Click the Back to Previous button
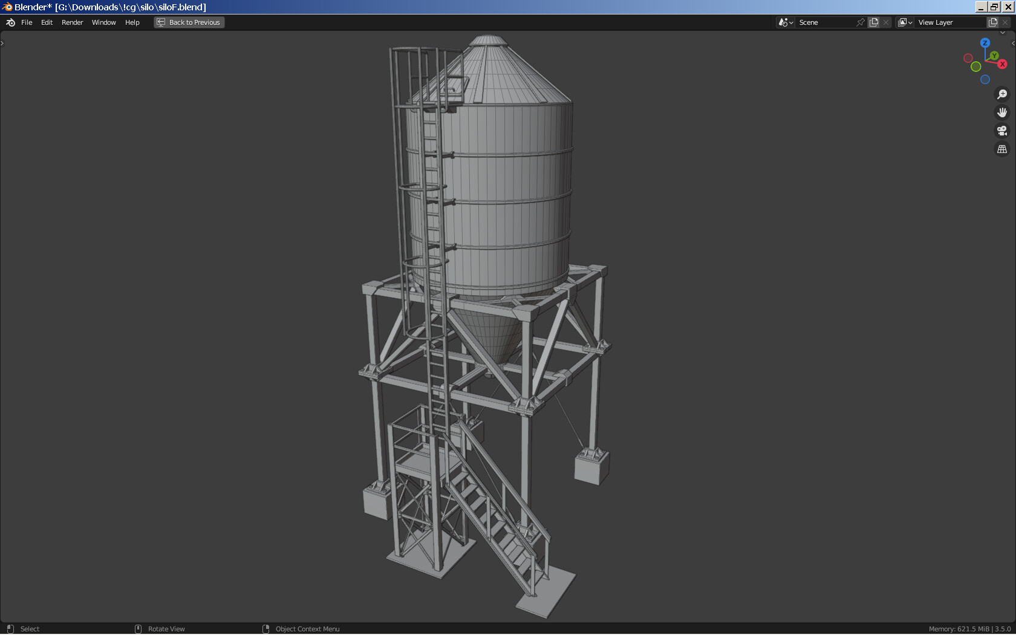The height and width of the screenshot is (635, 1016). coord(189,22)
